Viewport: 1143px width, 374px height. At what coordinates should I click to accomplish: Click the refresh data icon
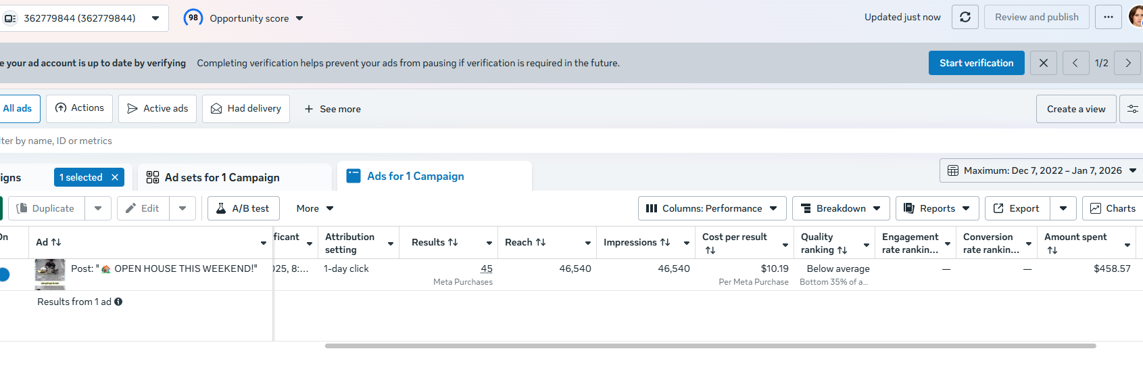pyautogui.click(x=965, y=18)
